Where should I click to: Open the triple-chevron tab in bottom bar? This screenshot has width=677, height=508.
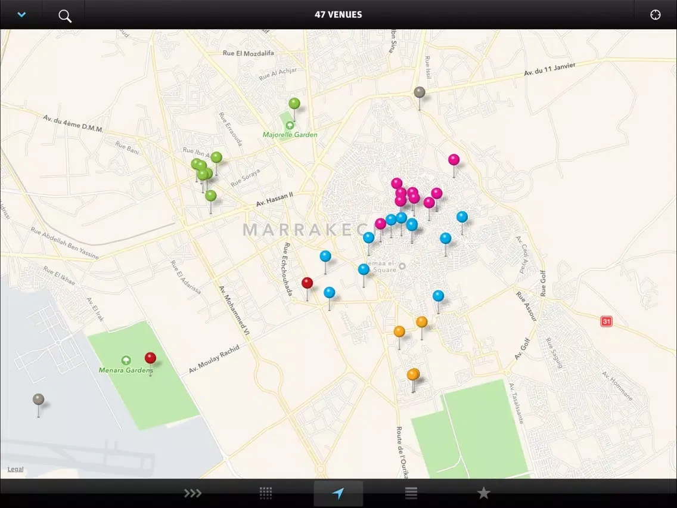coord(192,493)
